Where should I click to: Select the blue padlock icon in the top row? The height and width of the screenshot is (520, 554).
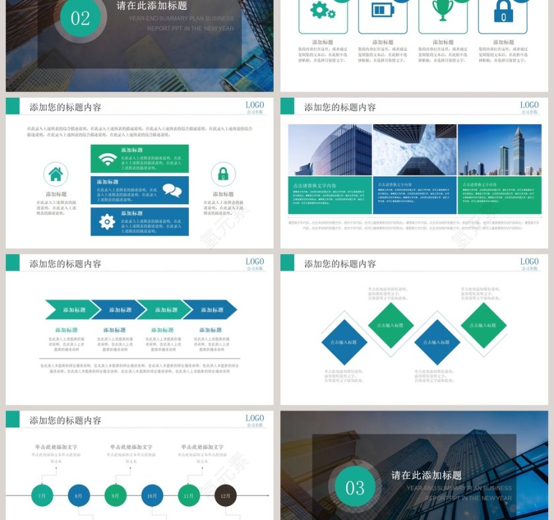[x=503, y=11]
